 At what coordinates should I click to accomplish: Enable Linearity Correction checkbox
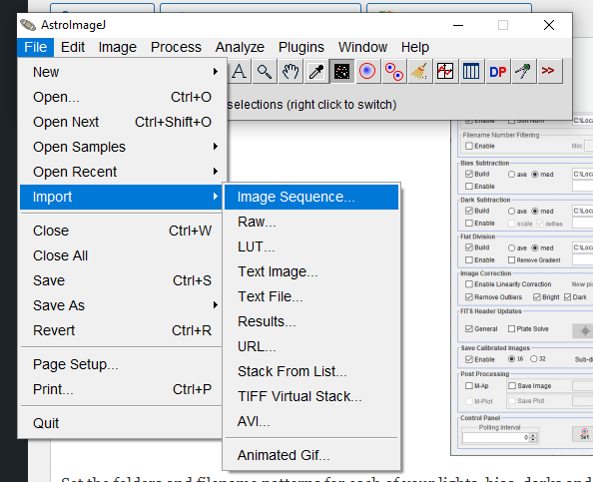[469, 283]
